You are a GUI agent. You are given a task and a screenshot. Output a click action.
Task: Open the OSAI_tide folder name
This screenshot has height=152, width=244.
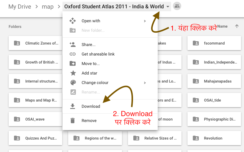[212, 100]
